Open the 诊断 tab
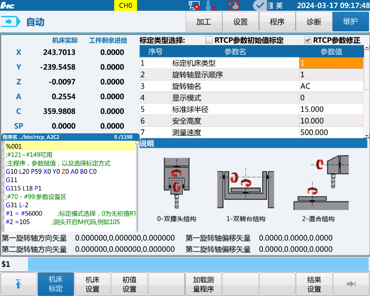This screenshot has height=296, width=370. pyautogui.click(x=314, y=22)
